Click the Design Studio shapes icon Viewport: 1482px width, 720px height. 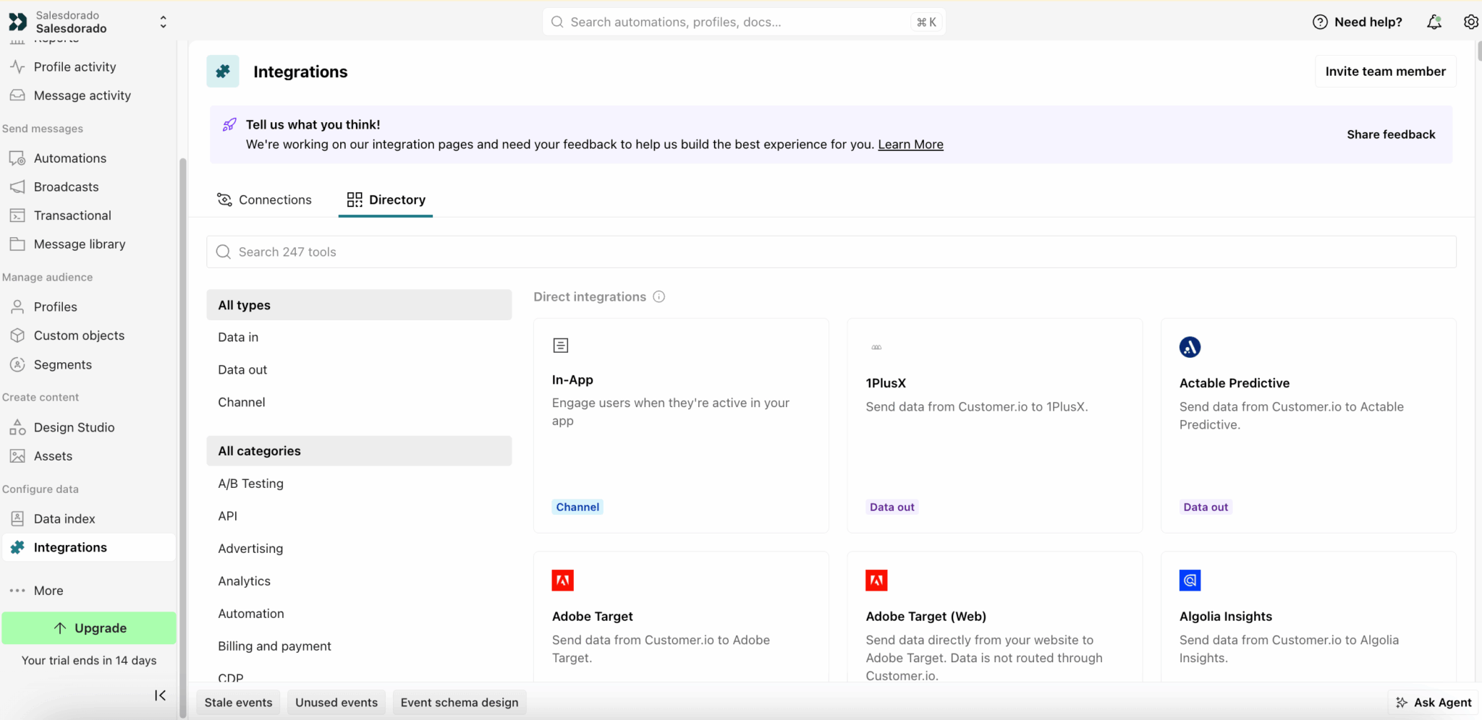click(x=17, y=427)
